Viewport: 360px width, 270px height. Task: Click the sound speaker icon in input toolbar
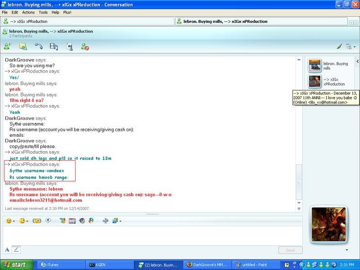pos(82,221)
